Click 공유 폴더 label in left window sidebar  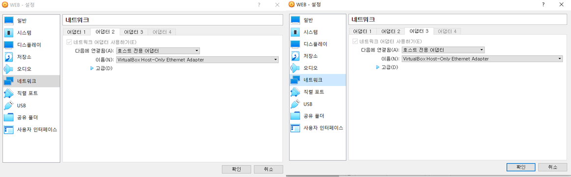[28, 117]
